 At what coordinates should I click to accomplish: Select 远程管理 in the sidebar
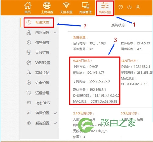(42, 93)
